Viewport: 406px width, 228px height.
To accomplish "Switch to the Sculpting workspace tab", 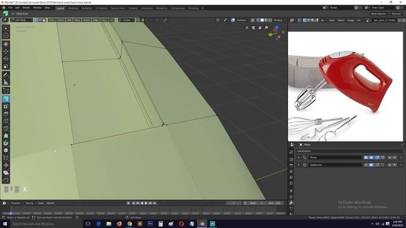I will [x=86, y=8].
